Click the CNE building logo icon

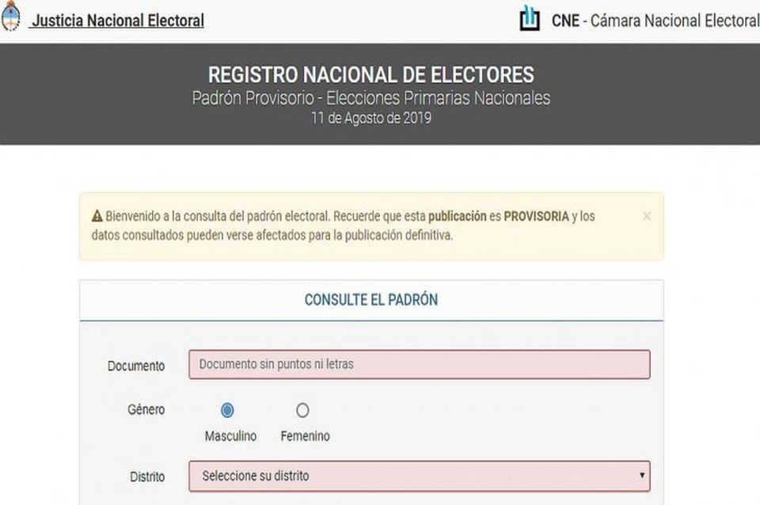click(530, 19)
